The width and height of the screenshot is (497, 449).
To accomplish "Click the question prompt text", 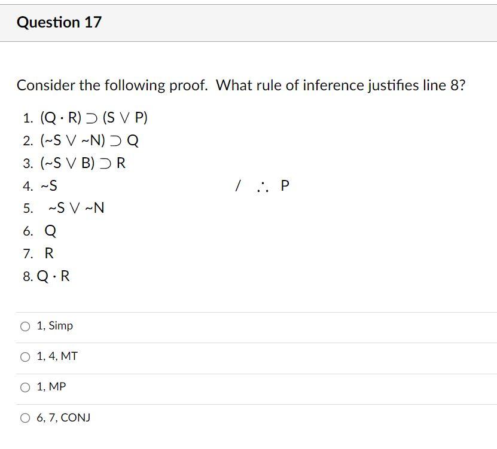I will point(242,85).
